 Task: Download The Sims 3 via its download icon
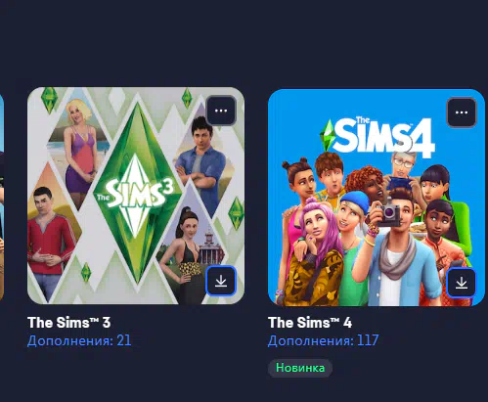[221, 281]
